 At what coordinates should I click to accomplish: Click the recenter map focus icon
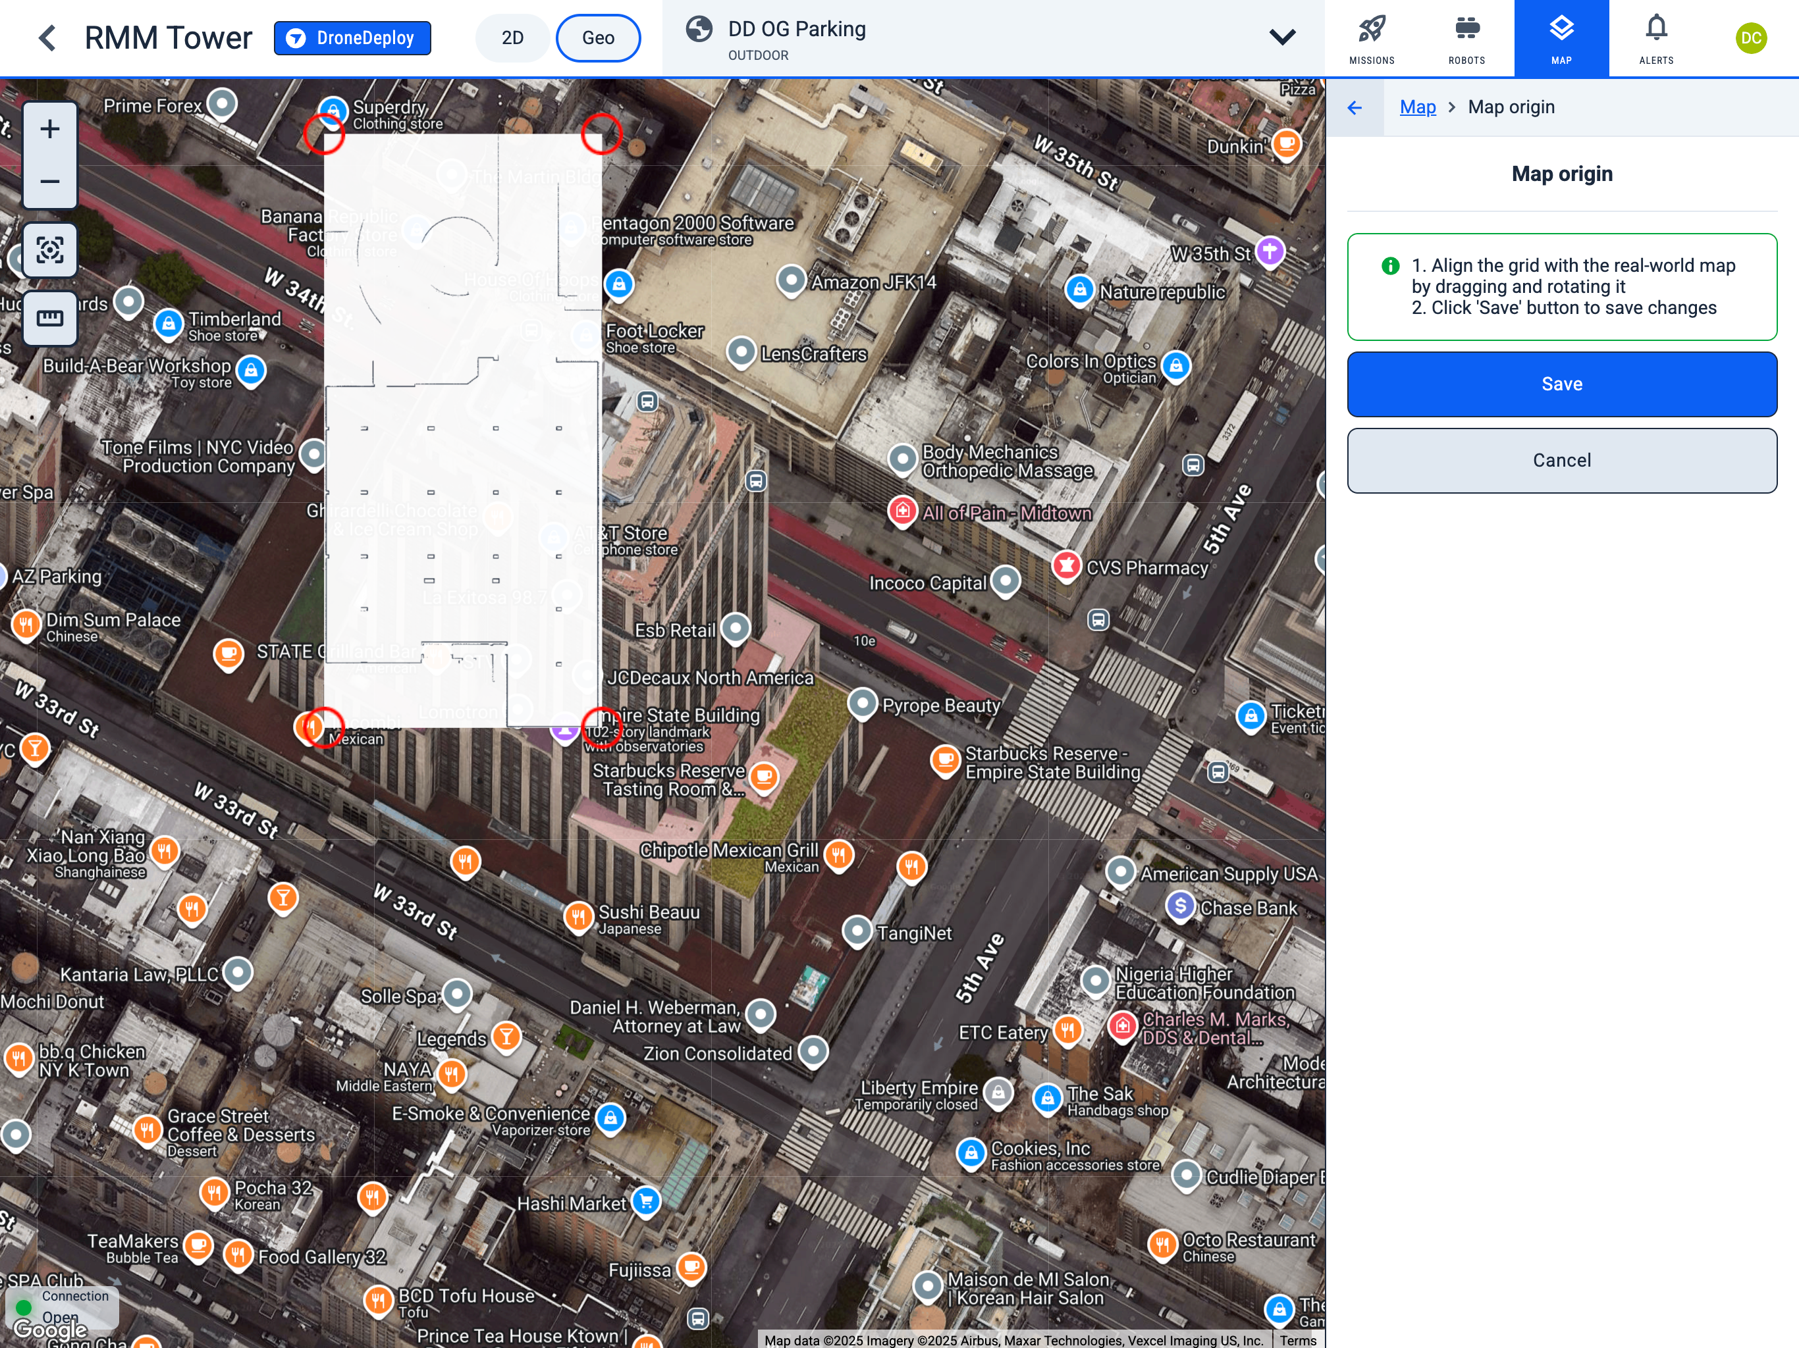pyautogui.click(x=51, y=249)
